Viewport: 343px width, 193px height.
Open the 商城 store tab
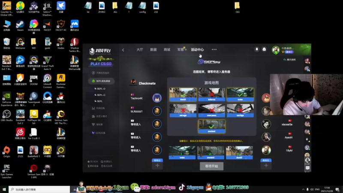coord(167,50)
